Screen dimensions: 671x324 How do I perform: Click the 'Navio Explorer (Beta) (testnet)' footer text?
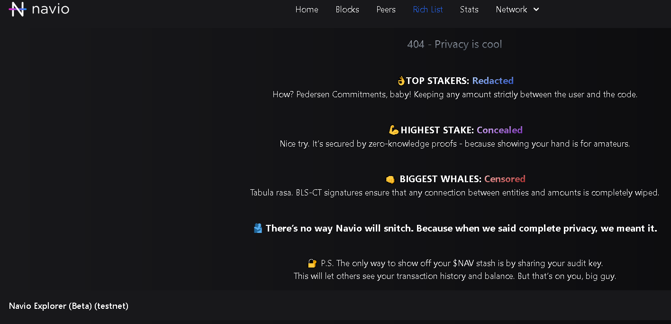point(69,306)
